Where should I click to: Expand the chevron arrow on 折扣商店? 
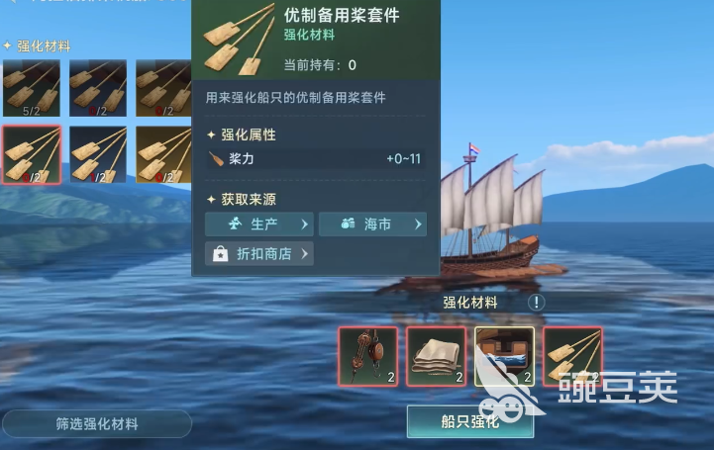[305, 253]
